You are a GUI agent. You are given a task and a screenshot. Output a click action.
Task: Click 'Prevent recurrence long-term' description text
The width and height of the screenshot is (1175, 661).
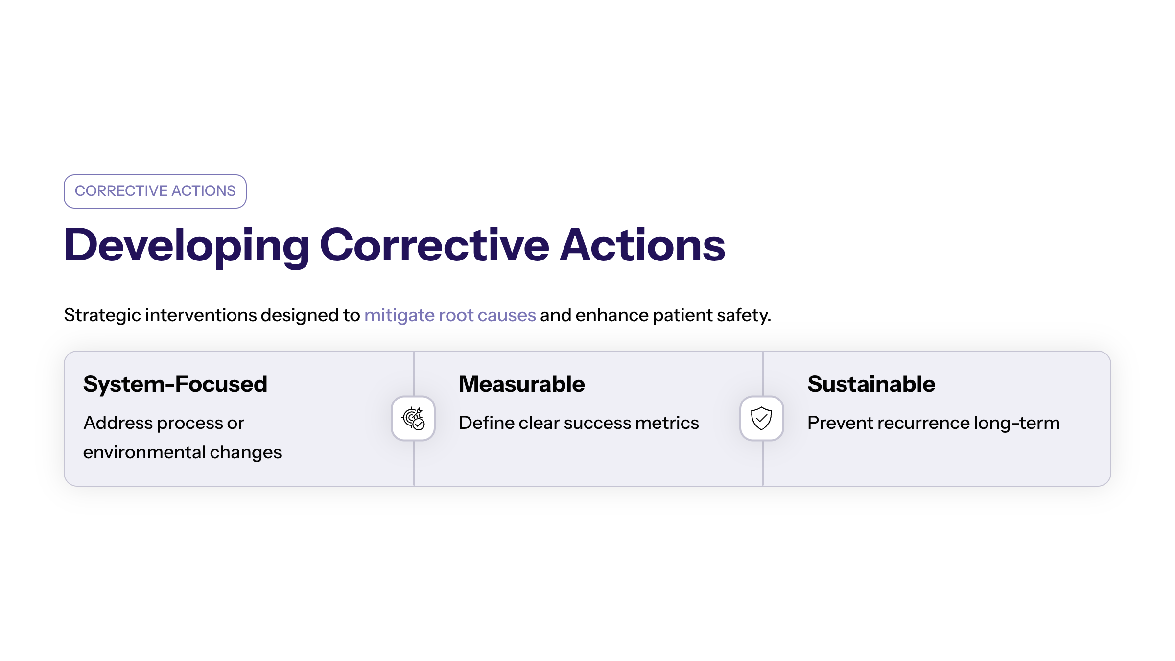tap(933, 423)
